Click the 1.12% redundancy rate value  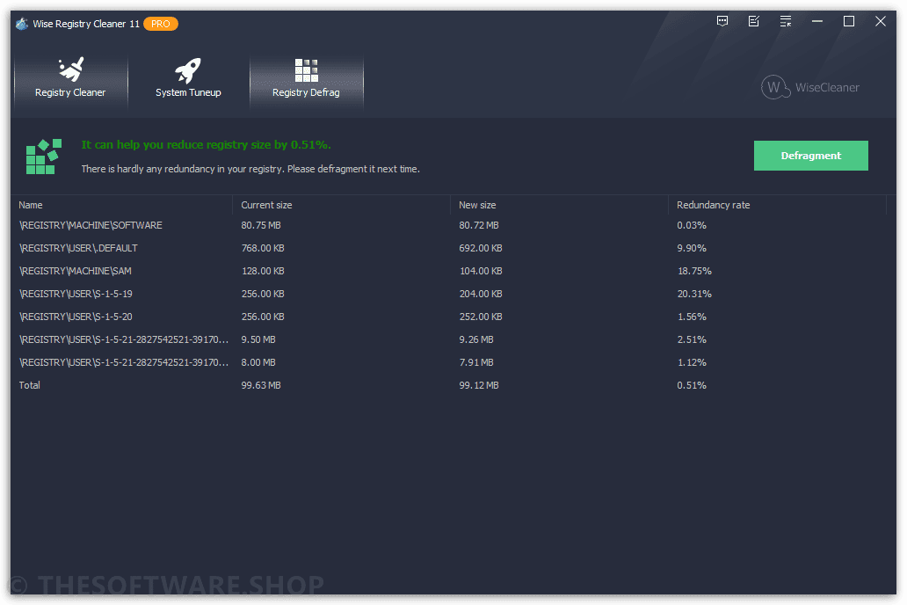click(x=692, y=362)
